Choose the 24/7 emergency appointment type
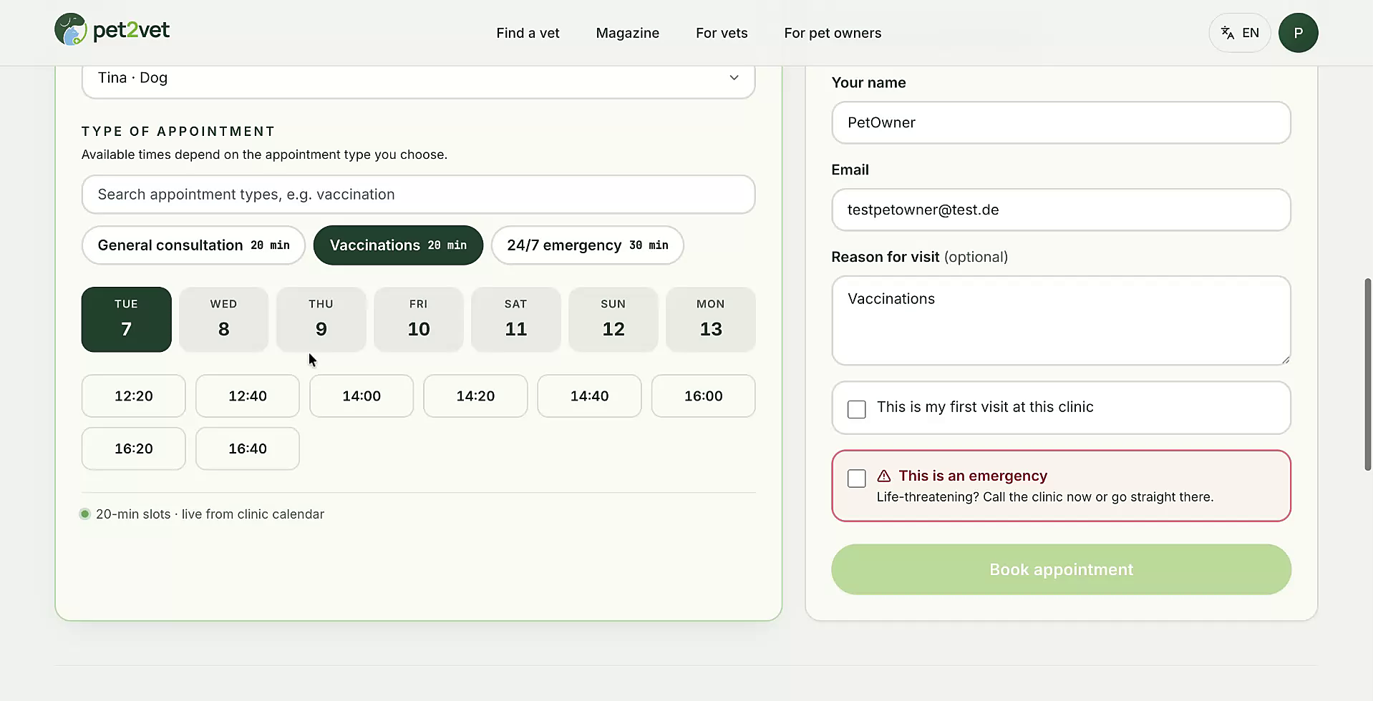 (x=587, y=245)
